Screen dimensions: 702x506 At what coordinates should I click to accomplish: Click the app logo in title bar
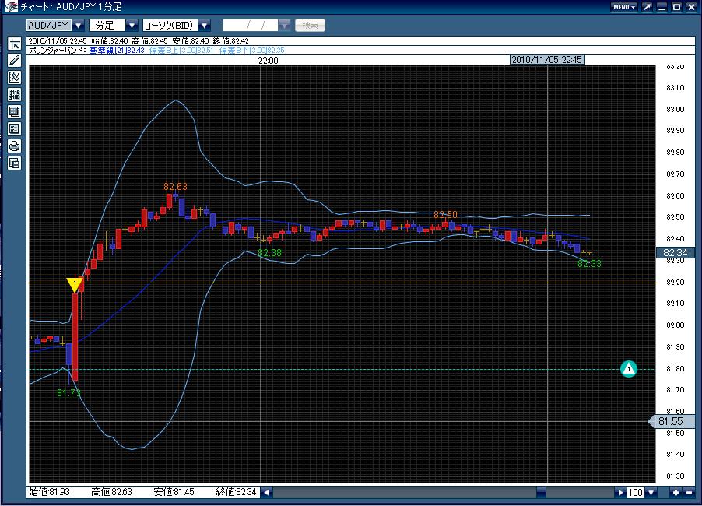point(10,6)
